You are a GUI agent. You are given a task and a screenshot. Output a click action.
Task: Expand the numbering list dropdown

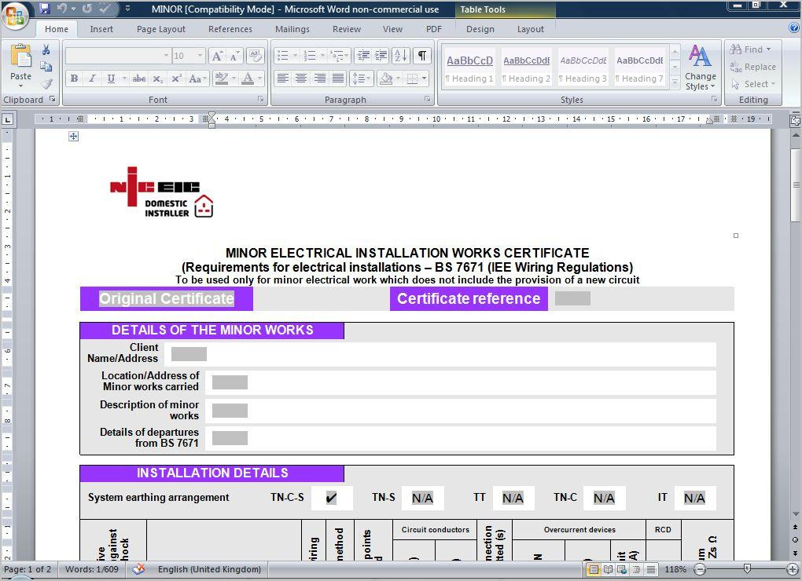pos(322,56)
